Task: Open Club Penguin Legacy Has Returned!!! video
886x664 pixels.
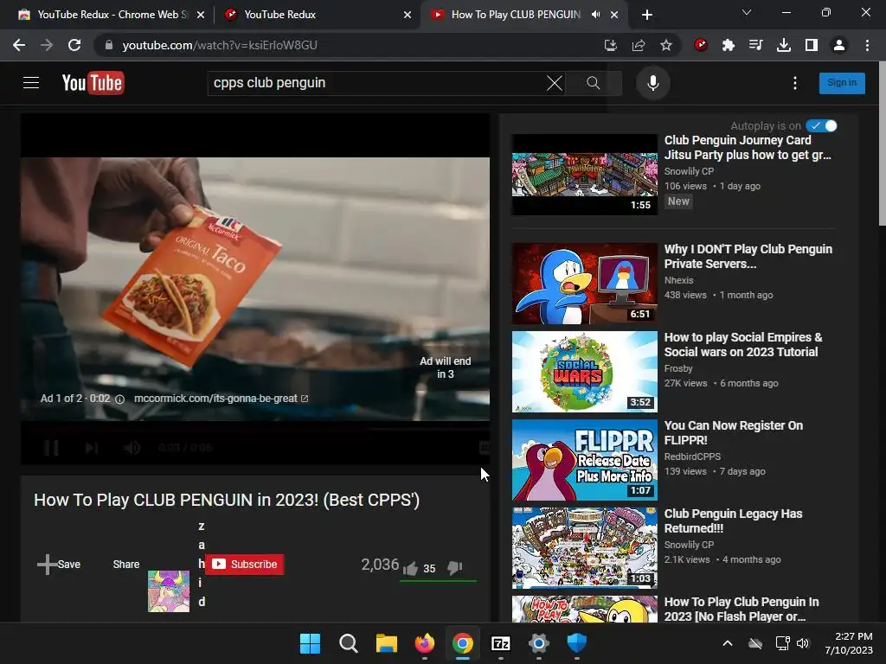Action: [733, 520]
